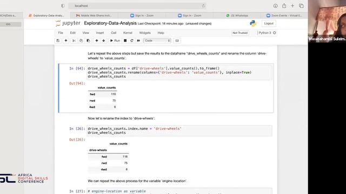Image resolution: width=346 pixels, height=194 pixels.
Task: Open the cell type Code dropdown
Action: coord(157,41)
